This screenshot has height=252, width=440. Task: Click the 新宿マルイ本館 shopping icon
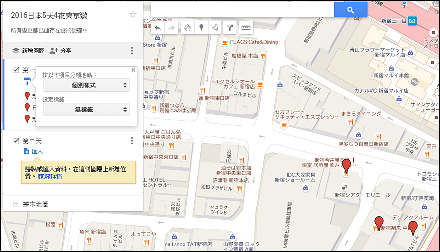391,68
